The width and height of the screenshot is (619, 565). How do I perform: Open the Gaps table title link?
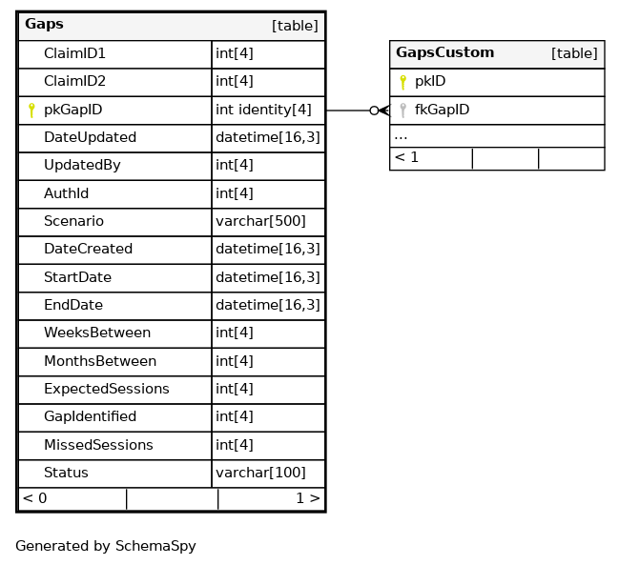[44, 25]
